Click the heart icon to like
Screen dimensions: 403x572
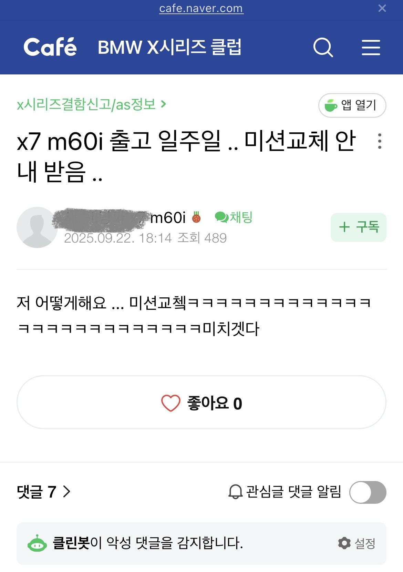[x=170, y=403]
